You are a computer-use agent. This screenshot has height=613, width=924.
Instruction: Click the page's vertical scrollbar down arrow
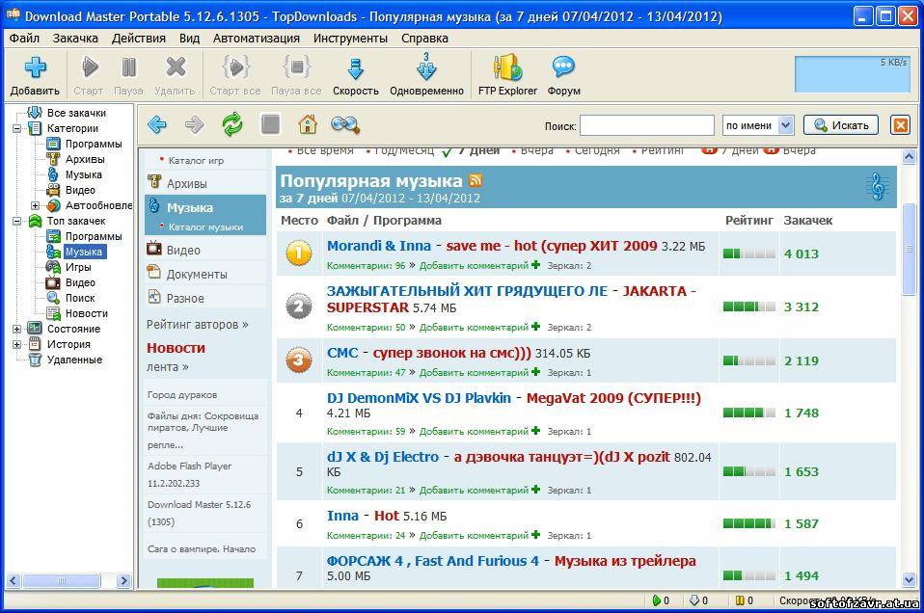(909, 579)
